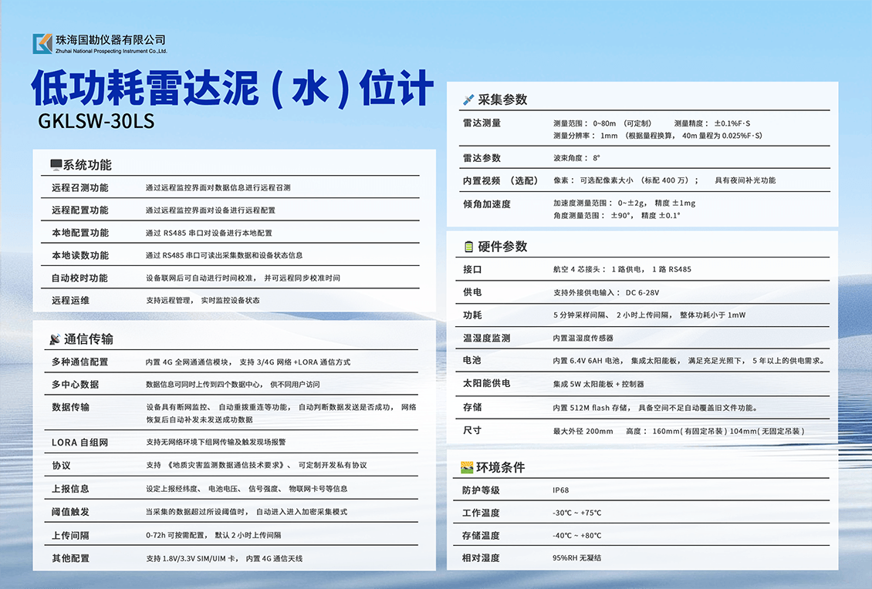This screenshot has height=589, width=872.
Task: Select the 供电 row label
Action: click(472, 292)
